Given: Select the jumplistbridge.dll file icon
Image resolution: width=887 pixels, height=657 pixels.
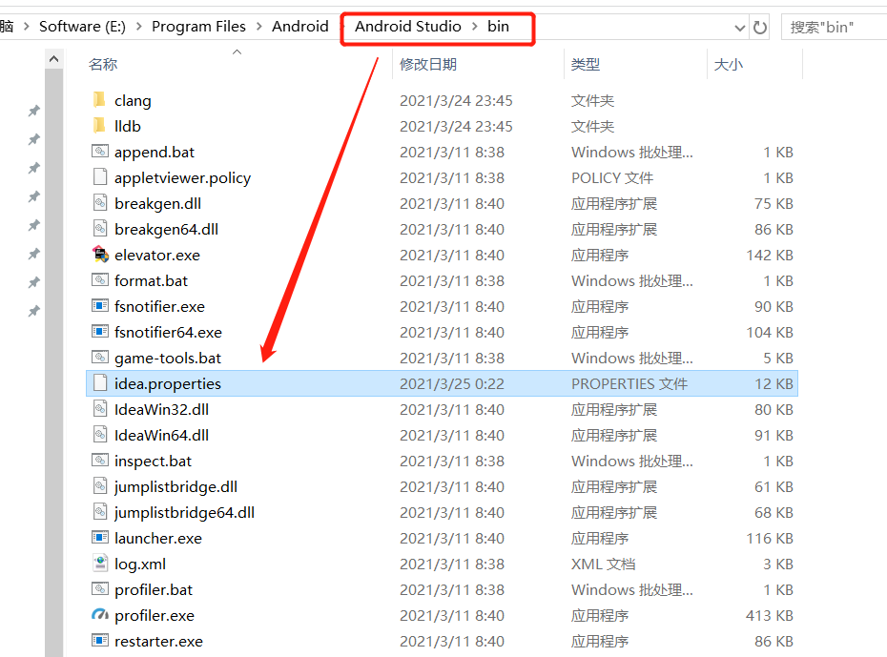Looking at the screenshot, I should pos(99,485).
